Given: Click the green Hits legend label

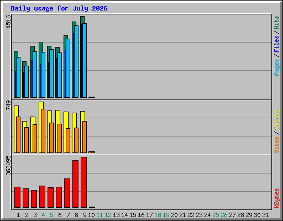Looking at the screenshot, I should pos(276,23).
